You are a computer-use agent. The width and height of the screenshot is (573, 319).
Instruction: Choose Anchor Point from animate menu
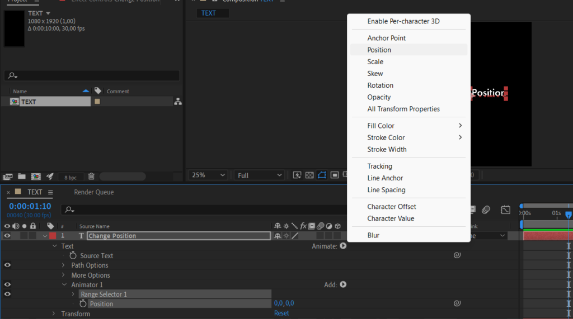point(386,38)
